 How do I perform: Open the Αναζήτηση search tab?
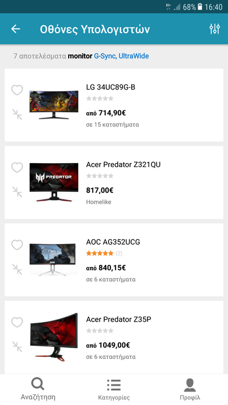[x=38, y=389]
